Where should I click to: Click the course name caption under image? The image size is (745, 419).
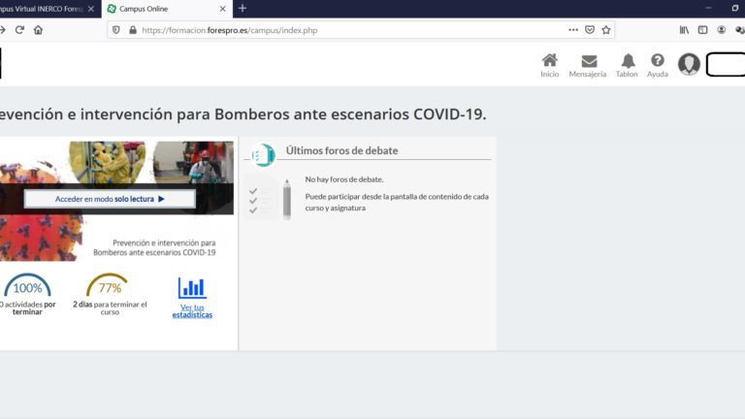point(154,247)
